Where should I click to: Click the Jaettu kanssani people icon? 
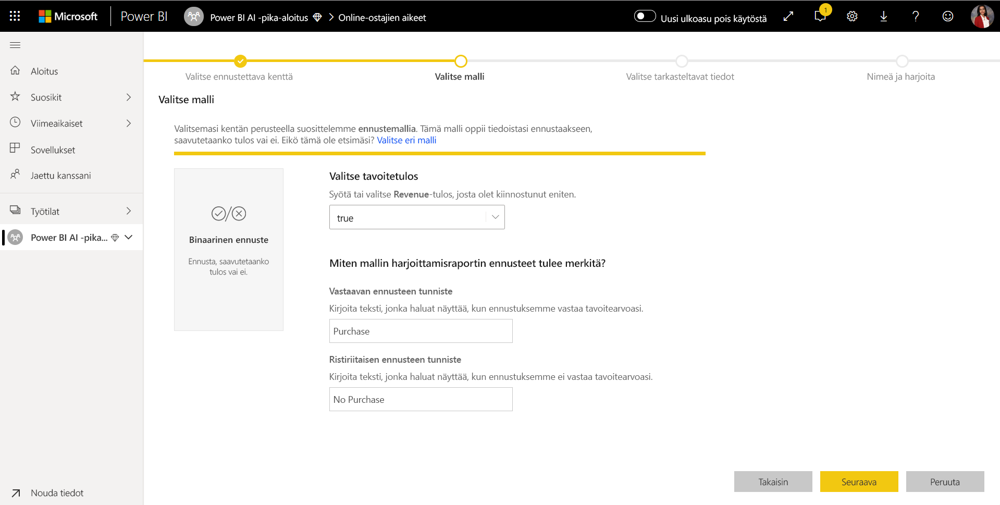(15, 175)
